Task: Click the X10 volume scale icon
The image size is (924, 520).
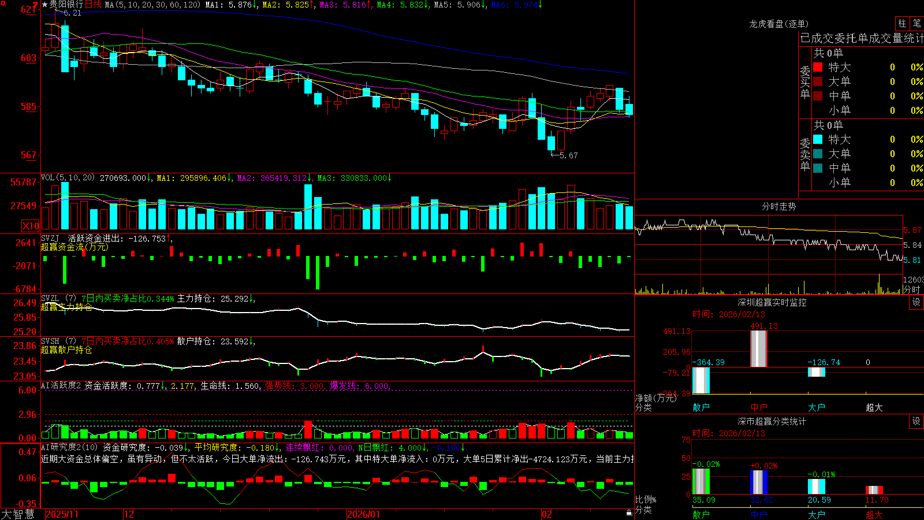Action: 31,226
